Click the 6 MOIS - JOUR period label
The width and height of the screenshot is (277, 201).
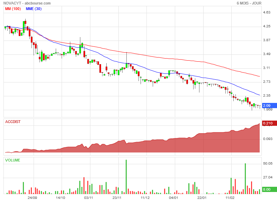(249, 3)
